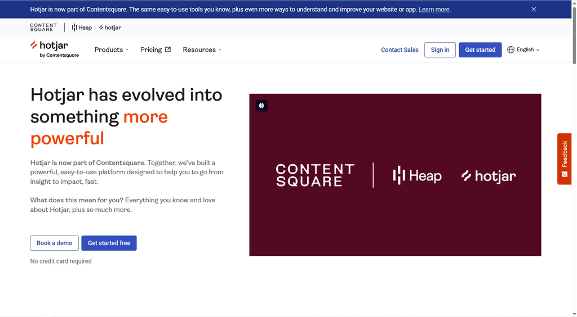
Task: Click Book a demo button
Action: click(x=55, y=243)
